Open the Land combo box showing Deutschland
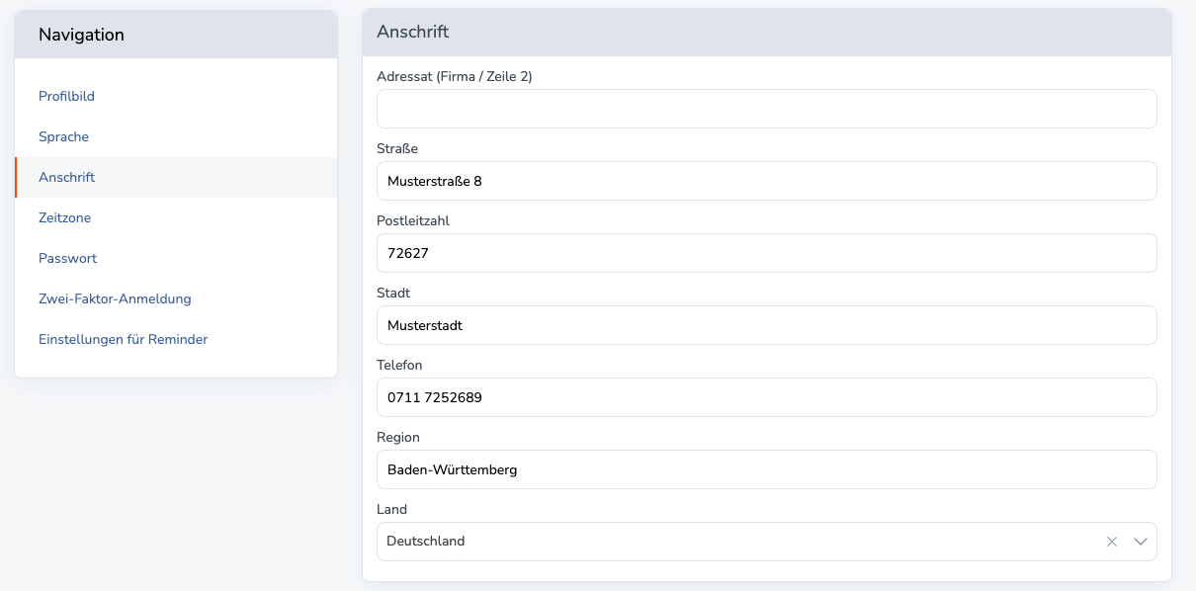This screenshot has width=1196, height=591. [766, 542]
